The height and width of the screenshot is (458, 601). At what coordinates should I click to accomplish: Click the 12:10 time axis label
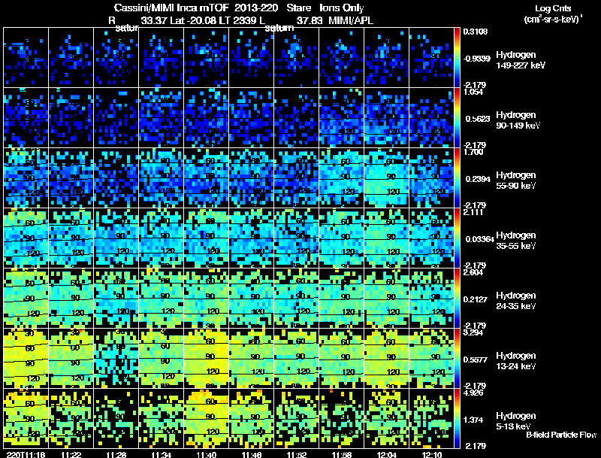(432, 454)
